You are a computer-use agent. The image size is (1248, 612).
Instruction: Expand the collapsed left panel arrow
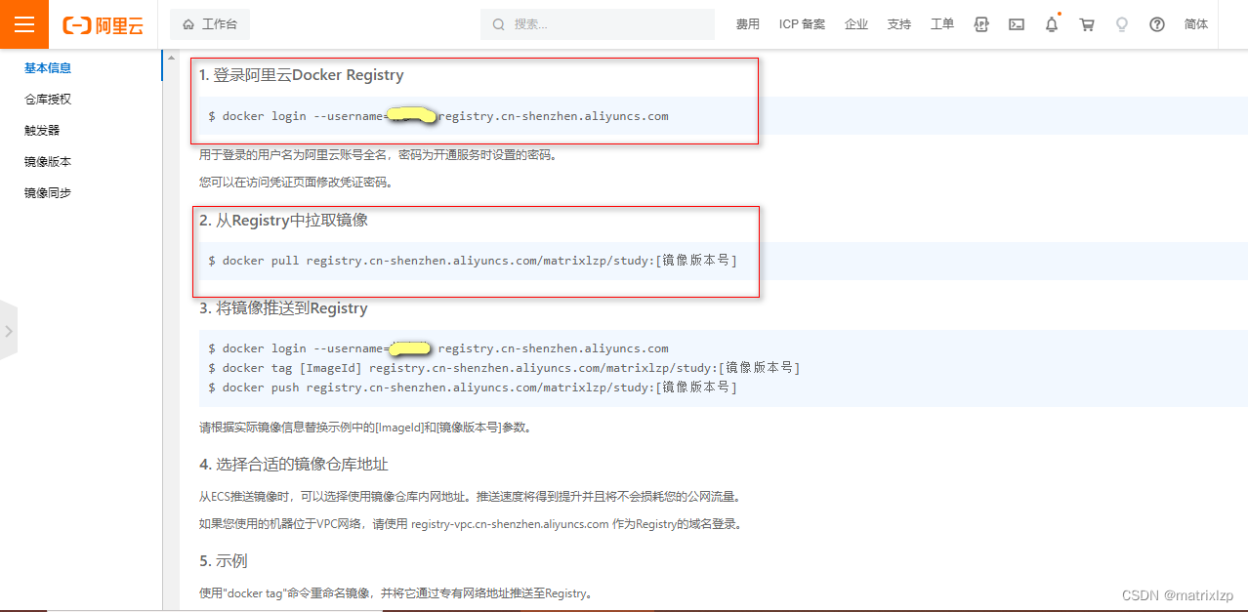pyautogui.click(x=9, y=331)
